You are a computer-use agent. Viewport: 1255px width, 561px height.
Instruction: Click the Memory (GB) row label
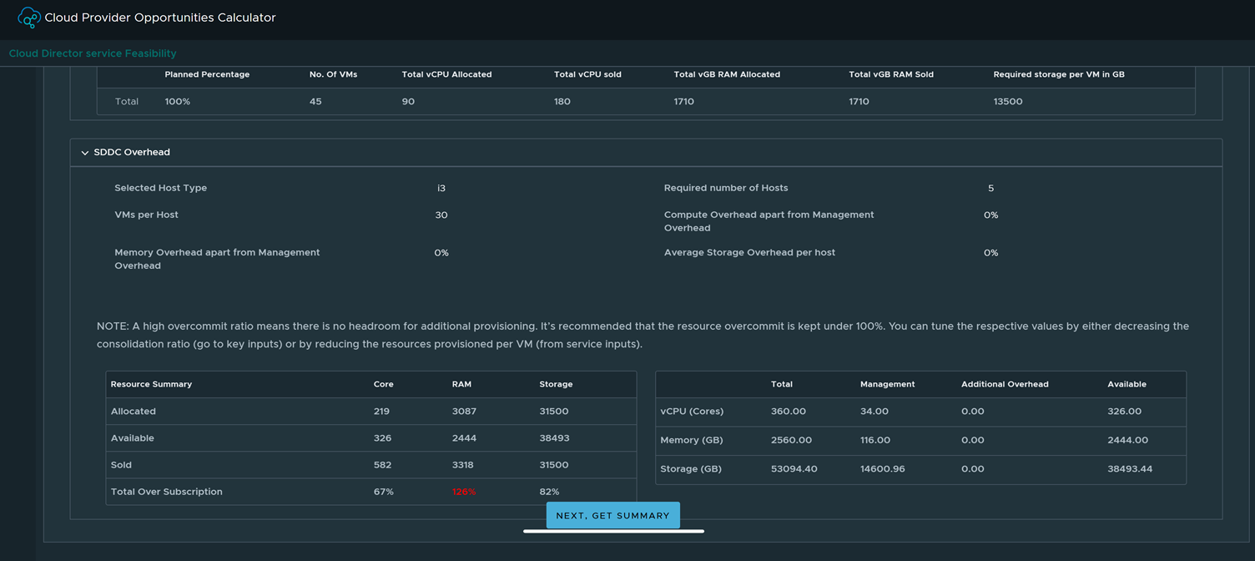coord(693,440)
